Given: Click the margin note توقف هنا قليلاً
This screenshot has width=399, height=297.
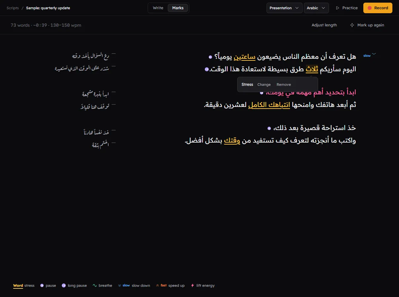Looking at the screenshot, I should (x=95, y=107).
